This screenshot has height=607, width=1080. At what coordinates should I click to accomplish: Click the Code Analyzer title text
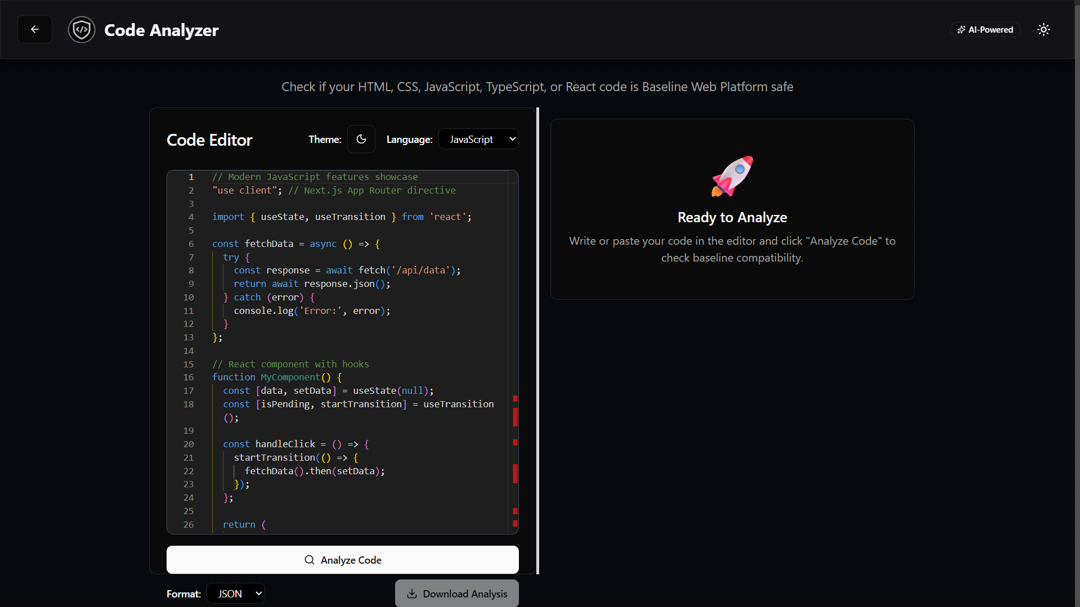[162, 30]
